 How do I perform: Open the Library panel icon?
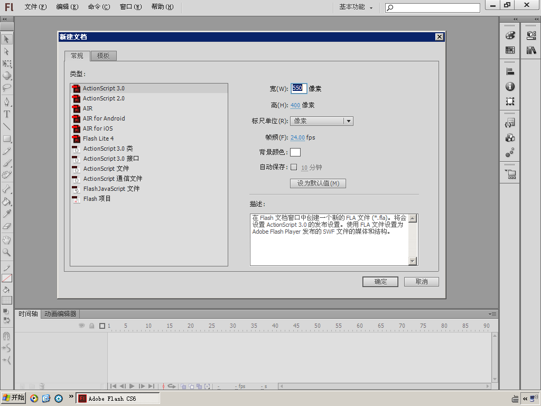531,50
